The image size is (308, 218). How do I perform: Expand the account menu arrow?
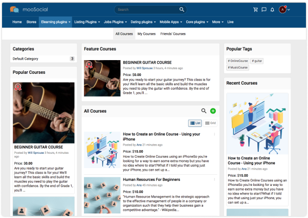pyautogui.click(x=289, y=10)
